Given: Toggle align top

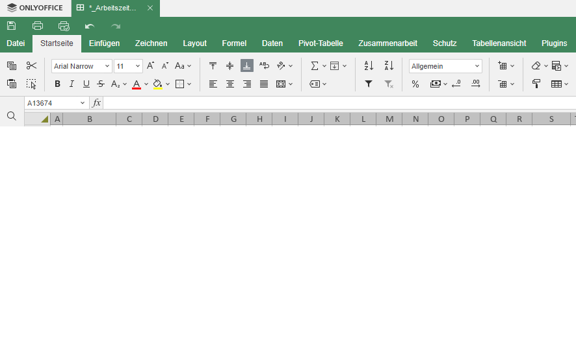Looking at the screenshot, I should pyautogui.click(x=213, y=66).
